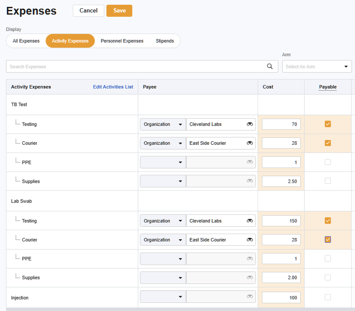Click binoculars icon in TB Test Courier payee
Image resolution: width=355 pixels, height=311 pixels.
(x=250, y=143)
